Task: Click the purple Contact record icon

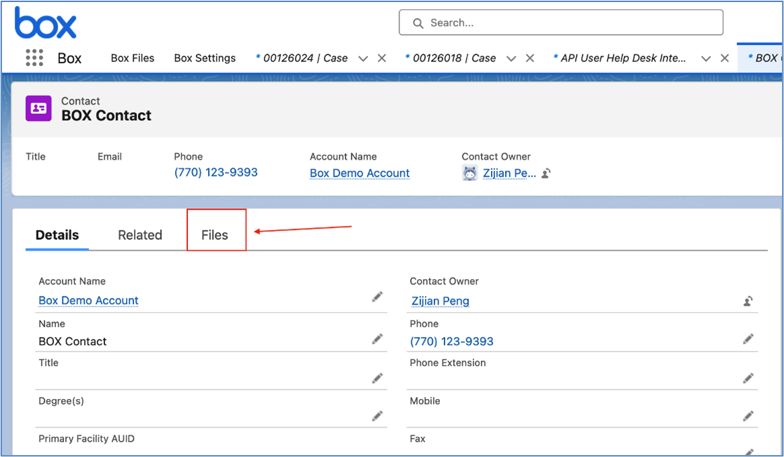Action: 38,108
